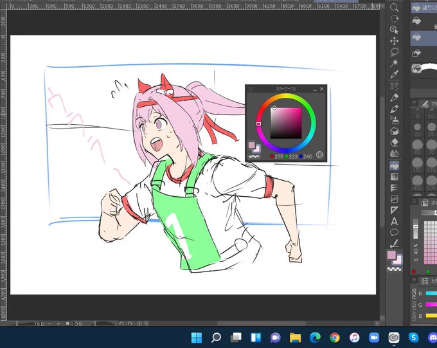Switch to the RGB color slider mode
Screen dimensions: 437x348
pyautogui.click(x=414, y=293)
